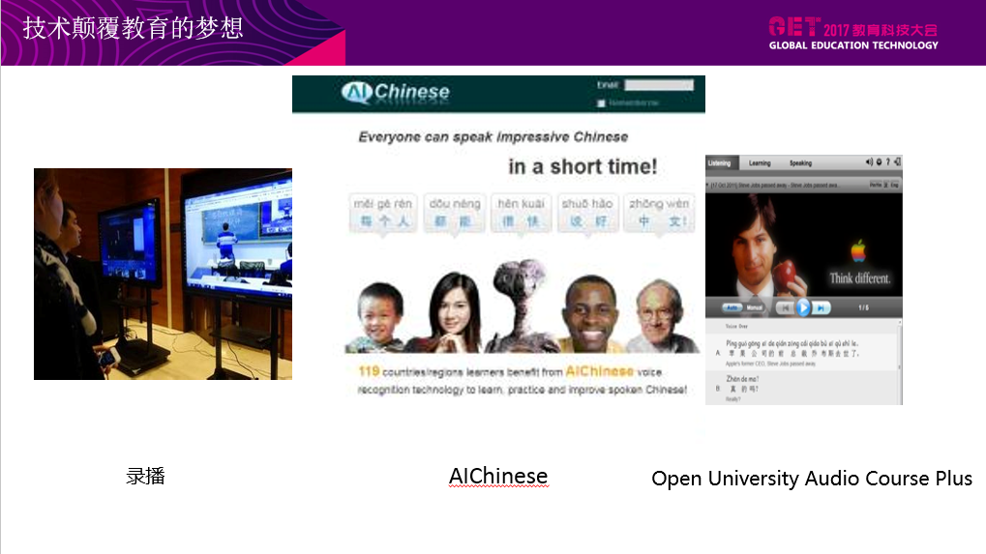Viewport: 986px width, 554px height.
Task: Switch playback mode to Auto
Action: click(732, 307)
